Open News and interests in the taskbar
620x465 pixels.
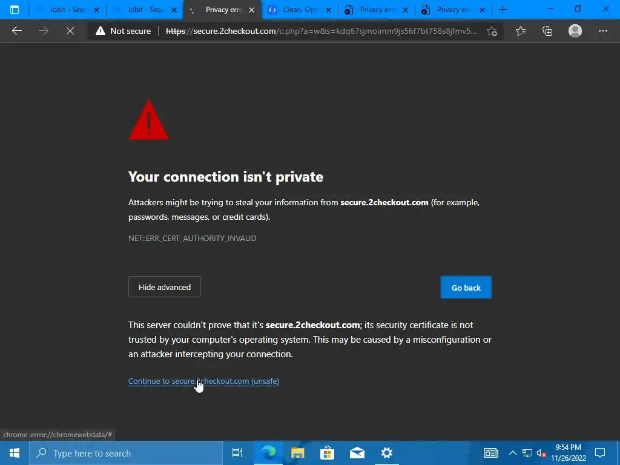coord(490,453)
